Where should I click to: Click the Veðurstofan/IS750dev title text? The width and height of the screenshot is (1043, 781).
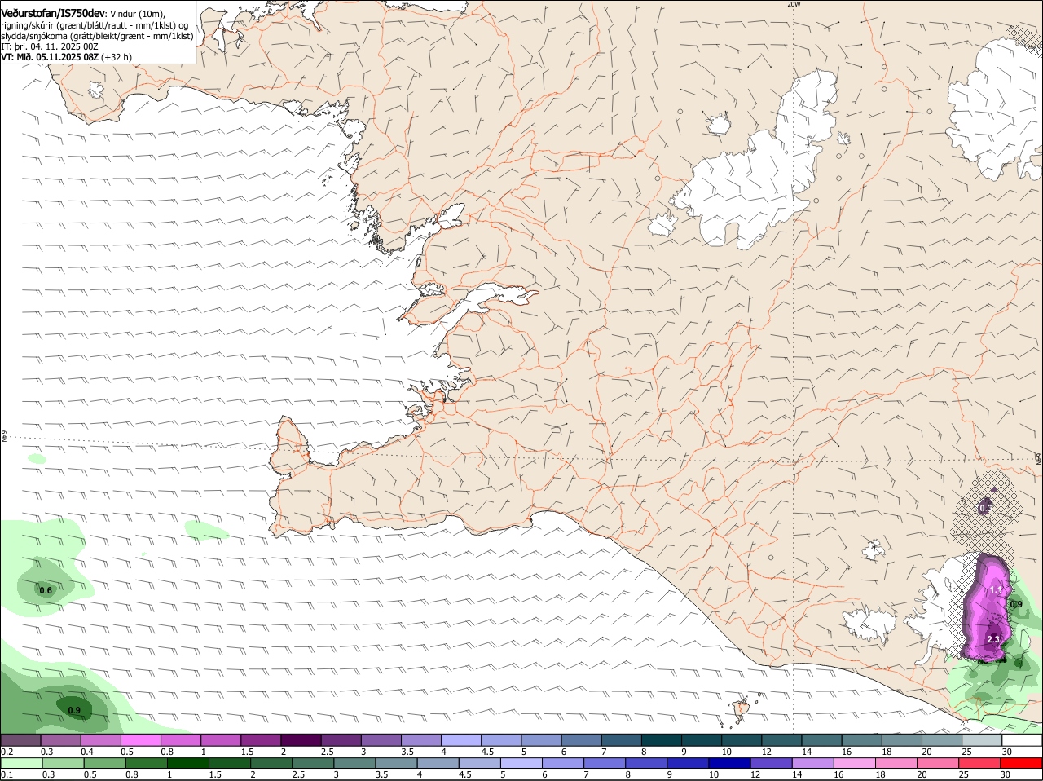[53, 14]
